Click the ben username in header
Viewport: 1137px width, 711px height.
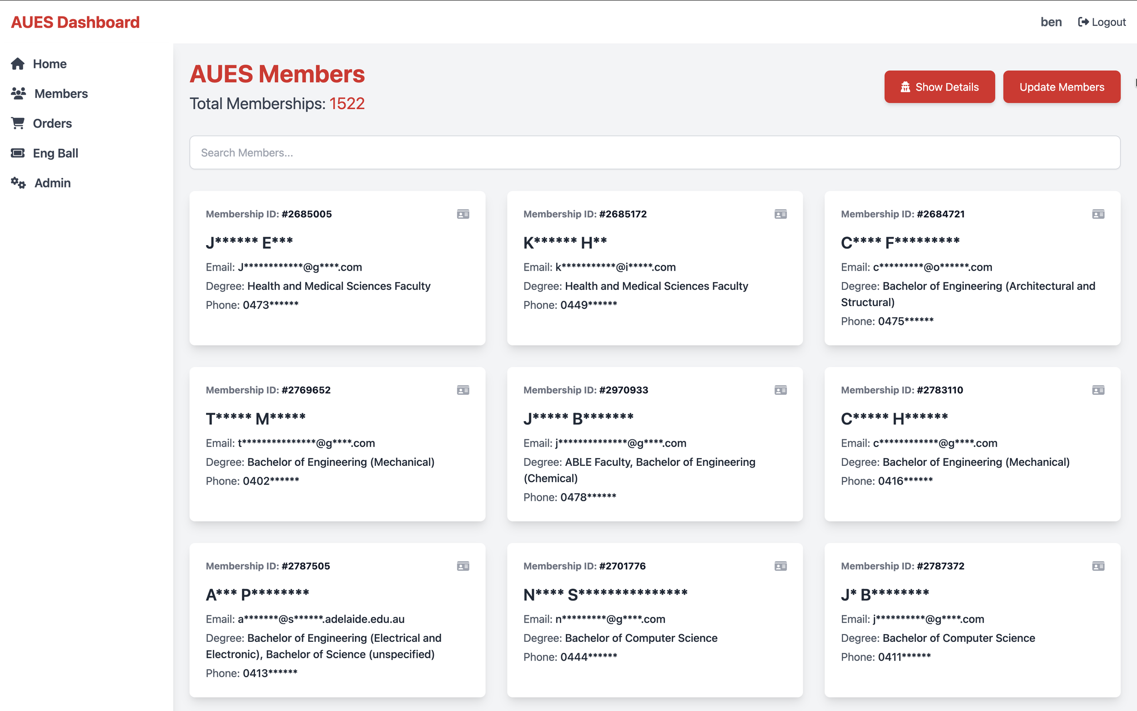(x=1051, y=22)
